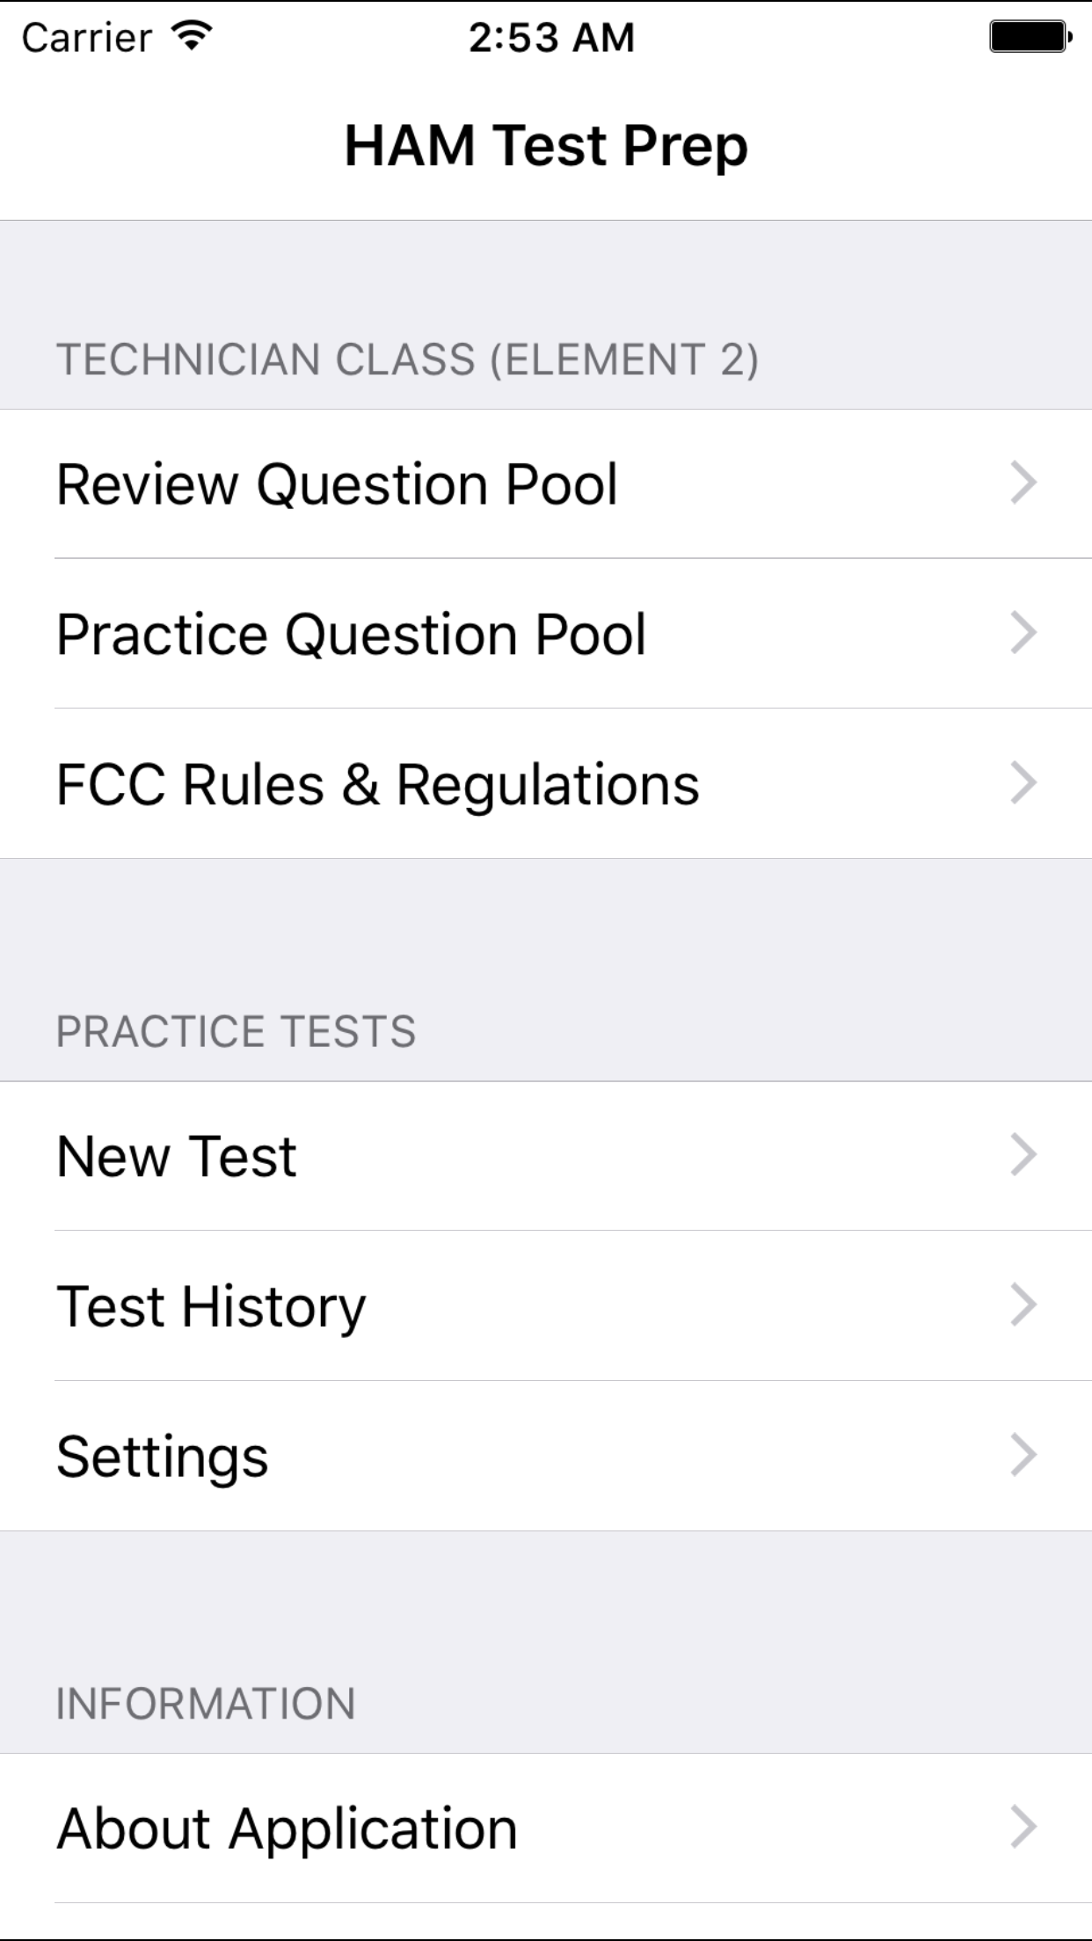1092x1941 pixels.
Task: Tap chevron beside New Test
Action: (1023, 1155)
